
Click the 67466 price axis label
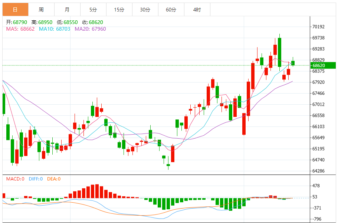(318, 93)
